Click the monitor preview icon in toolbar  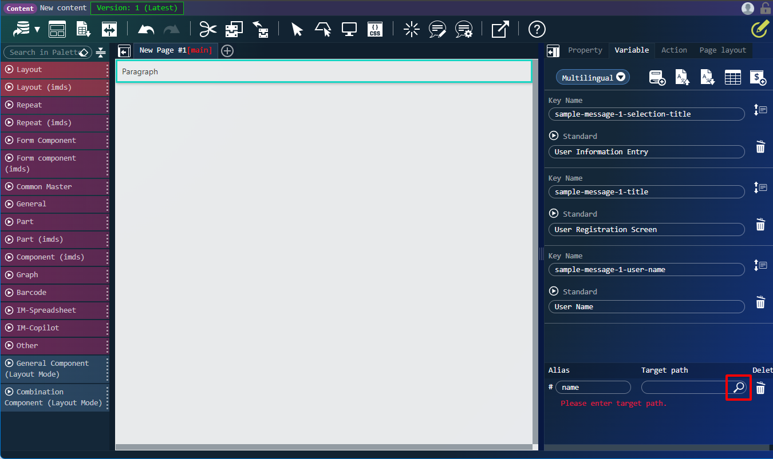tap(349, 29)
